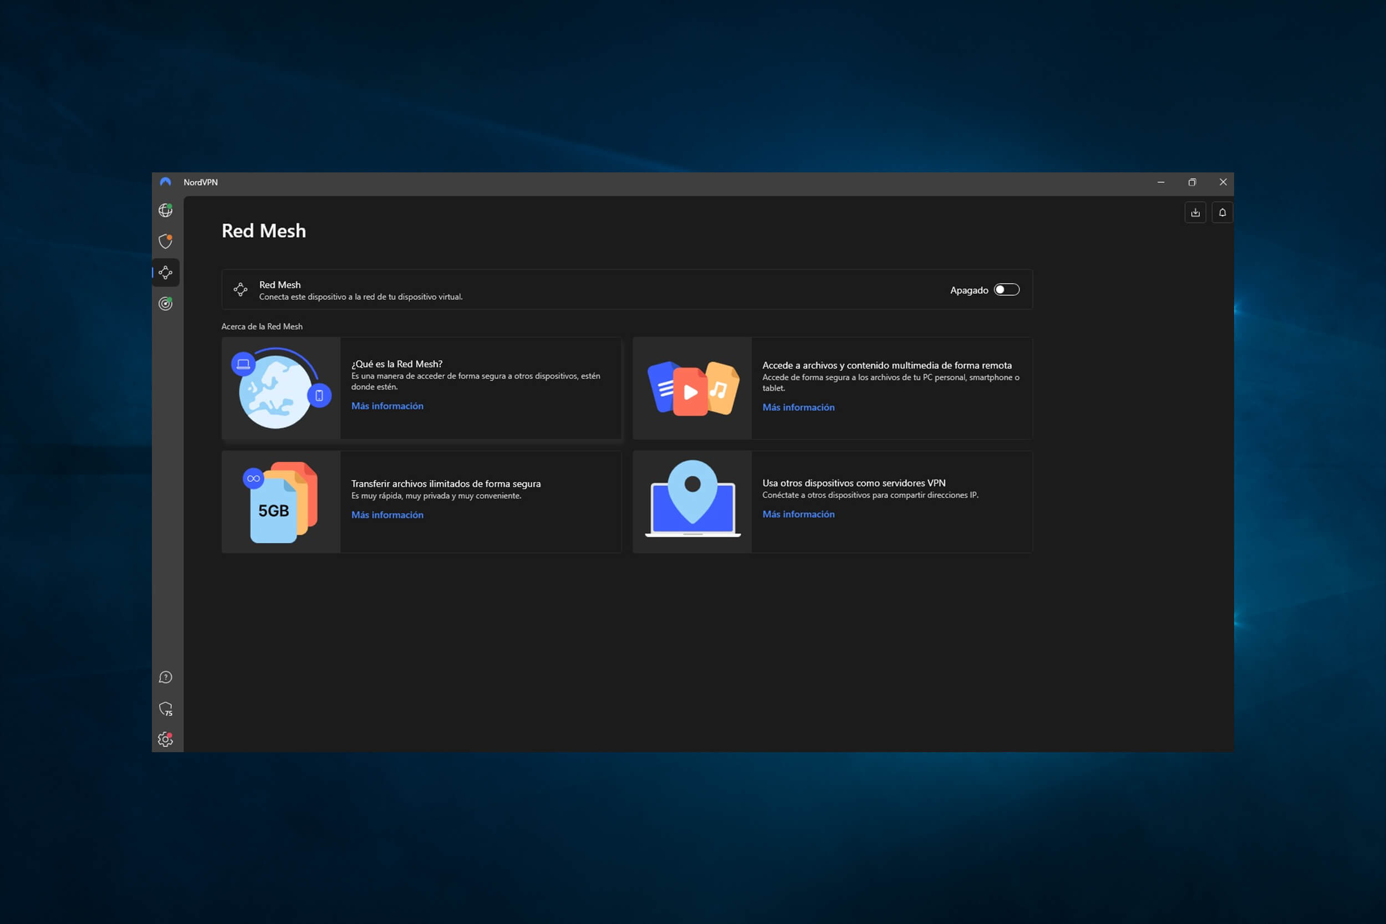Open the security score shield showing 75
1386x924 pixels.
pyautogui.click(x=166, y=708)
